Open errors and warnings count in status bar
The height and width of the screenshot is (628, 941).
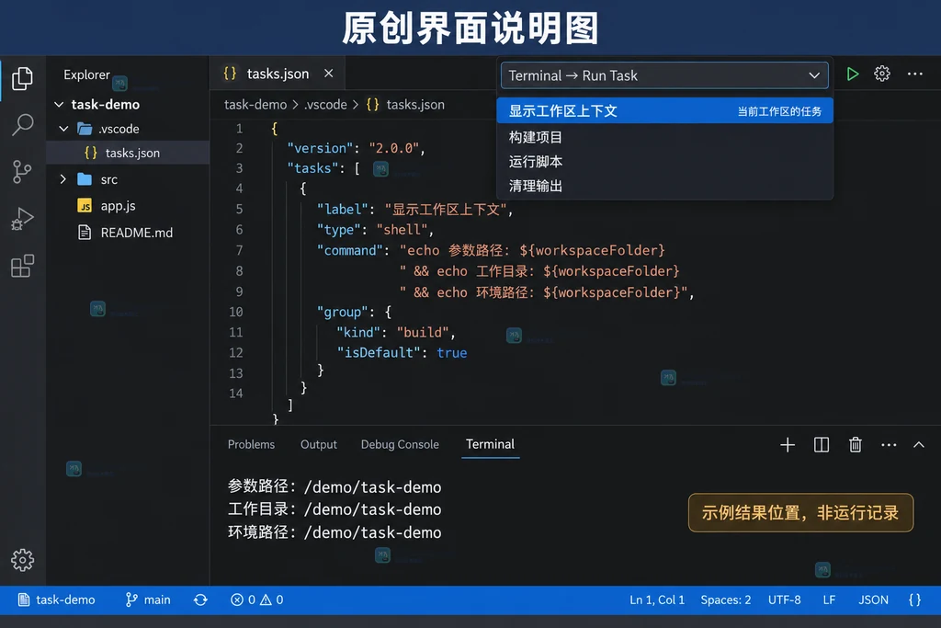pyautogui.click(x=257, y=599)
